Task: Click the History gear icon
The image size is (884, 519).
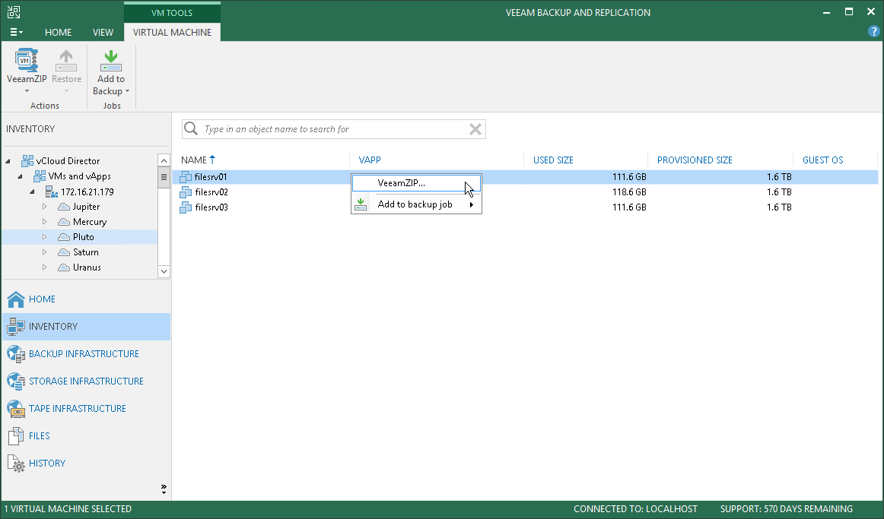Action: point(16,464)
